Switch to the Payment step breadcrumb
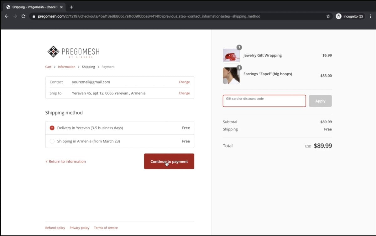Viewport: 376px width, 236px height. [x=108, y=67]
